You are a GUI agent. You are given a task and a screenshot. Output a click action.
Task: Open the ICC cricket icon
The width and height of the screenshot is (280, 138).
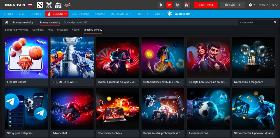[49, 5]
